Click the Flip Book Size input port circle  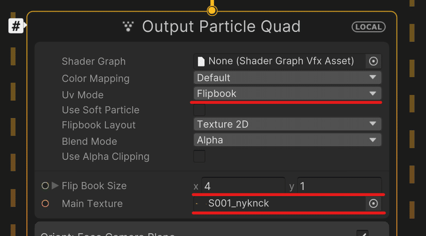pos(45,186)
